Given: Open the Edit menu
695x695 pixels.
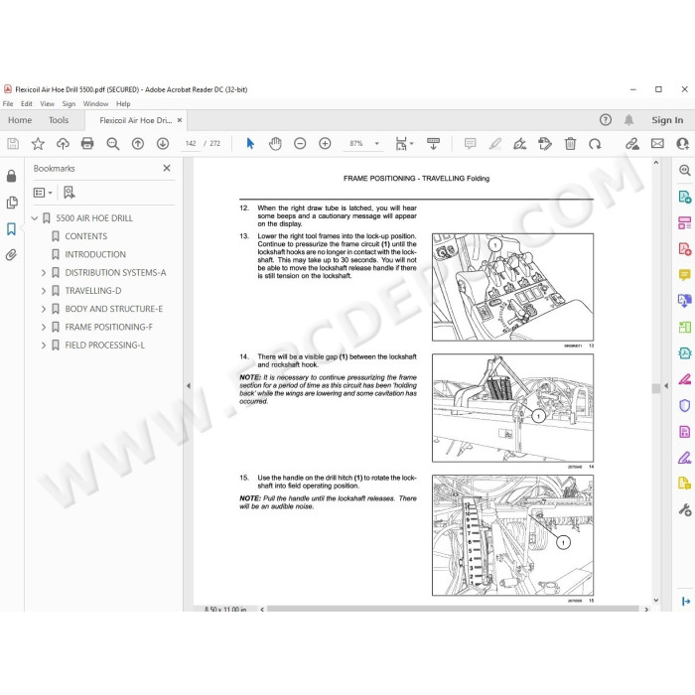Looking at the screenshot, I should click(x=27, y=103).
